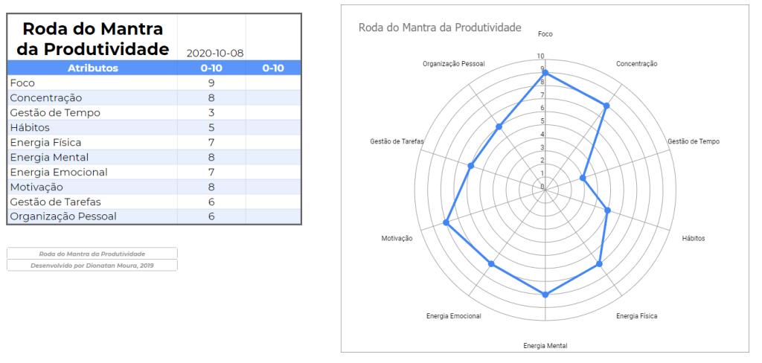Viewport: 762px width, 363px height.
Task: Click the Motivação data point on the radar chart
Action: click(446, 222)
